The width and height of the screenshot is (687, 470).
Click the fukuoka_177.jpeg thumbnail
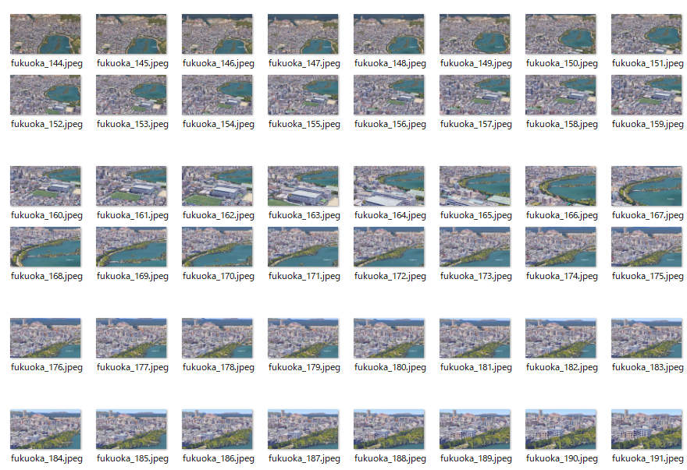pos(131,338)
